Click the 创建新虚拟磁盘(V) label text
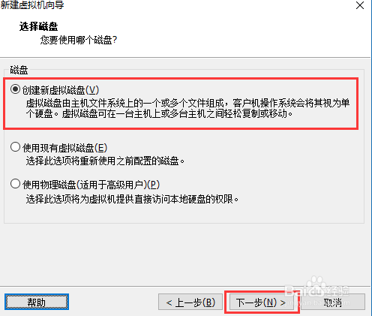This screenshot has width=372, height=316. 61,90
